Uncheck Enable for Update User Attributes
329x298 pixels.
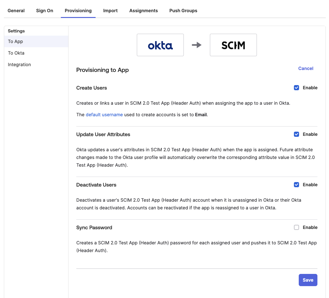(296, 134)
